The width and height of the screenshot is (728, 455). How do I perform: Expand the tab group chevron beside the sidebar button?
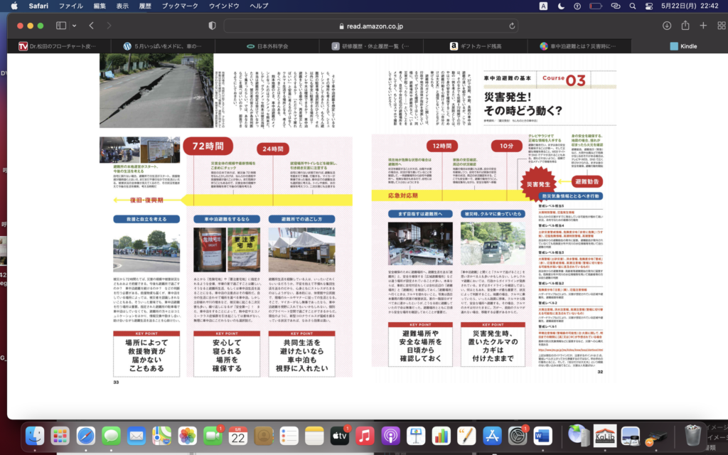click(74, 26)
